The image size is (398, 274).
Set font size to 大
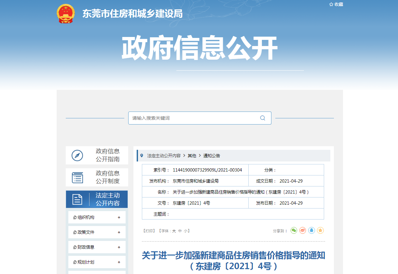pos(174,231)
